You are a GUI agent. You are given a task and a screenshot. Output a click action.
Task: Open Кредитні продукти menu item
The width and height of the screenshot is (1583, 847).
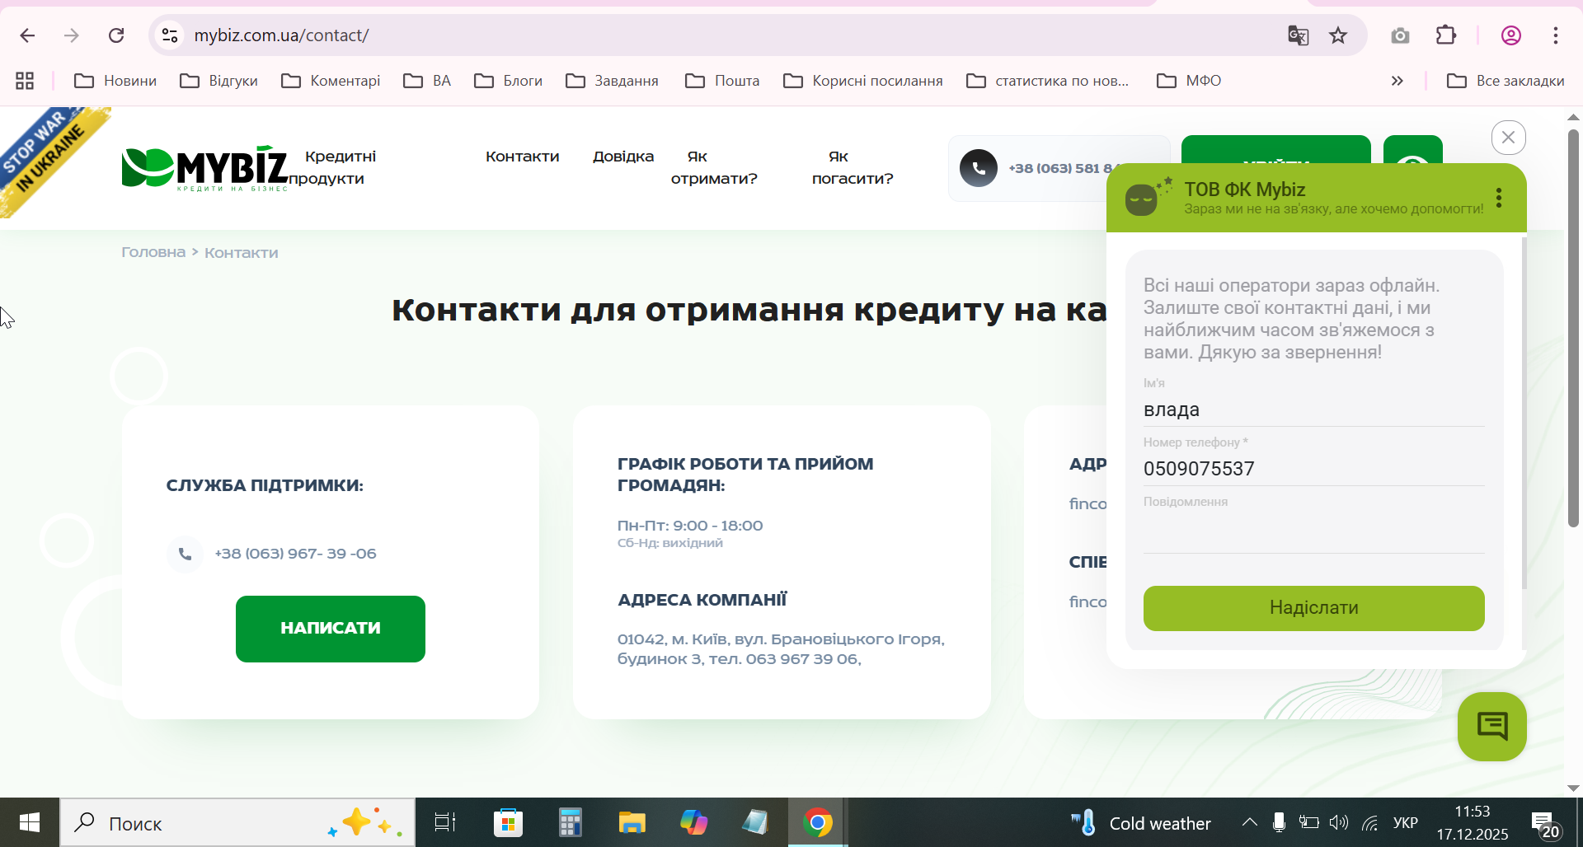pyautogui.click(x=332, y=167)
